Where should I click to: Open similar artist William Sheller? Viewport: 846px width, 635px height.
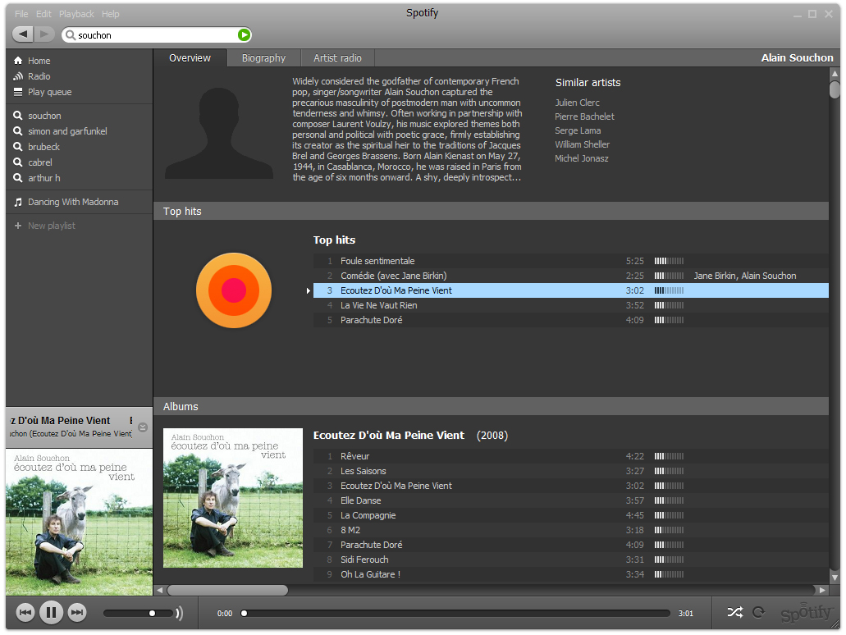tap(582, 144)
